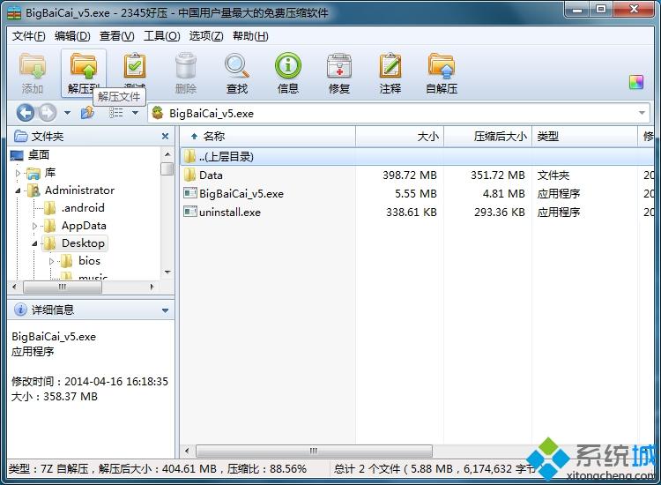The height and width of the screenshot is (485, 661).
Task: Click the 添加 (Add) toolbar icon
Action: (x=33, y=72)
